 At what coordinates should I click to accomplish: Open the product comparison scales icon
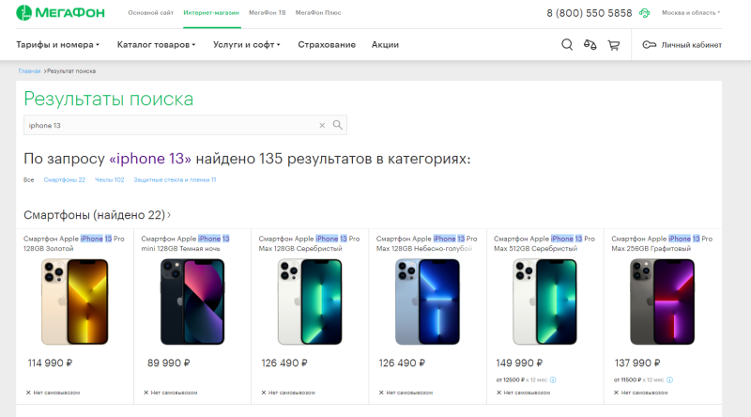[x=590, y=44]
